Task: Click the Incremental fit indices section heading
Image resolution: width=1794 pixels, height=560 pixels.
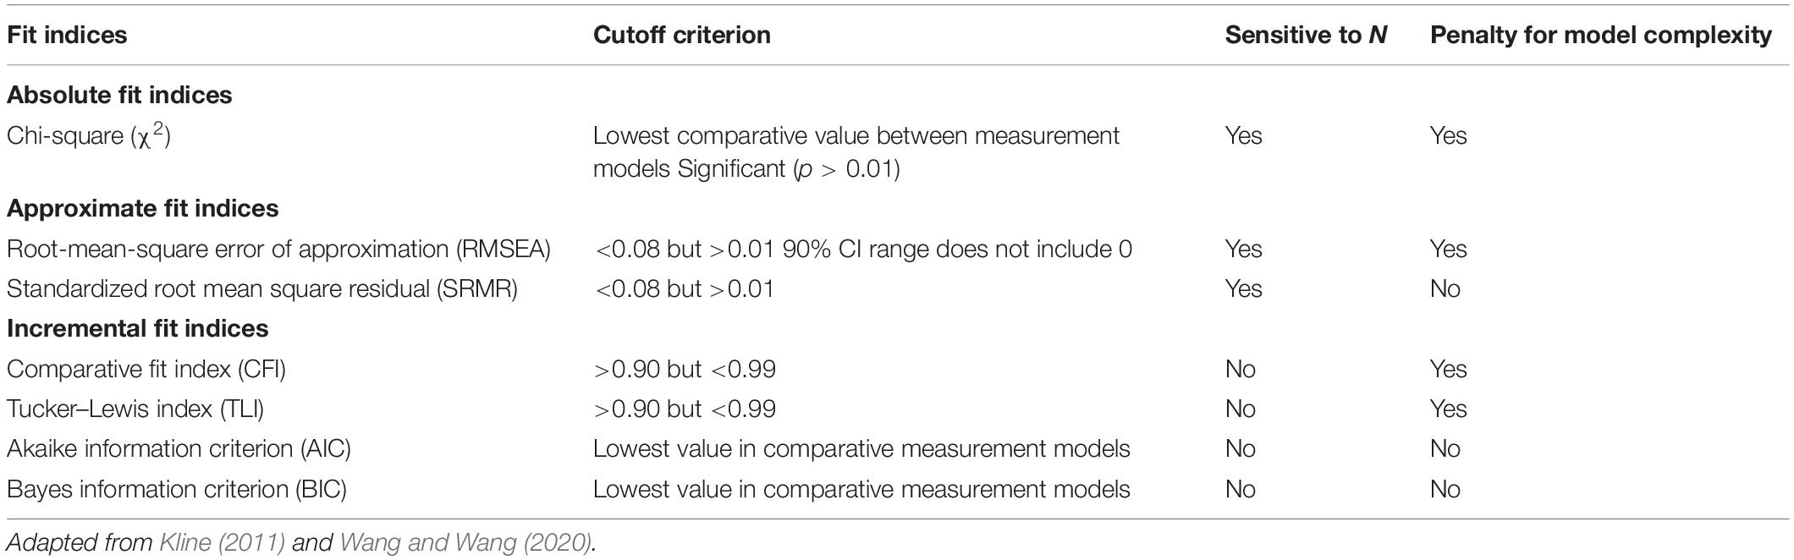Action: pos(138,328)
